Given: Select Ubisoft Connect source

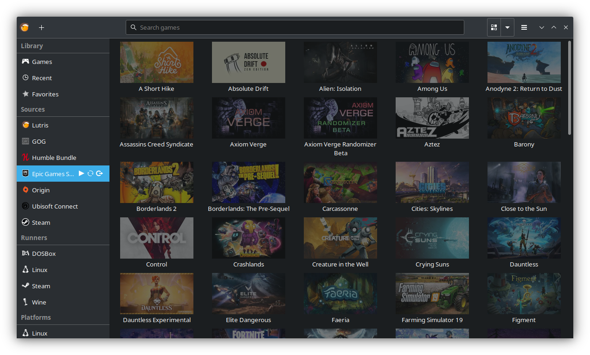Looking at the screenshot, I should click(x=63, y=206).
